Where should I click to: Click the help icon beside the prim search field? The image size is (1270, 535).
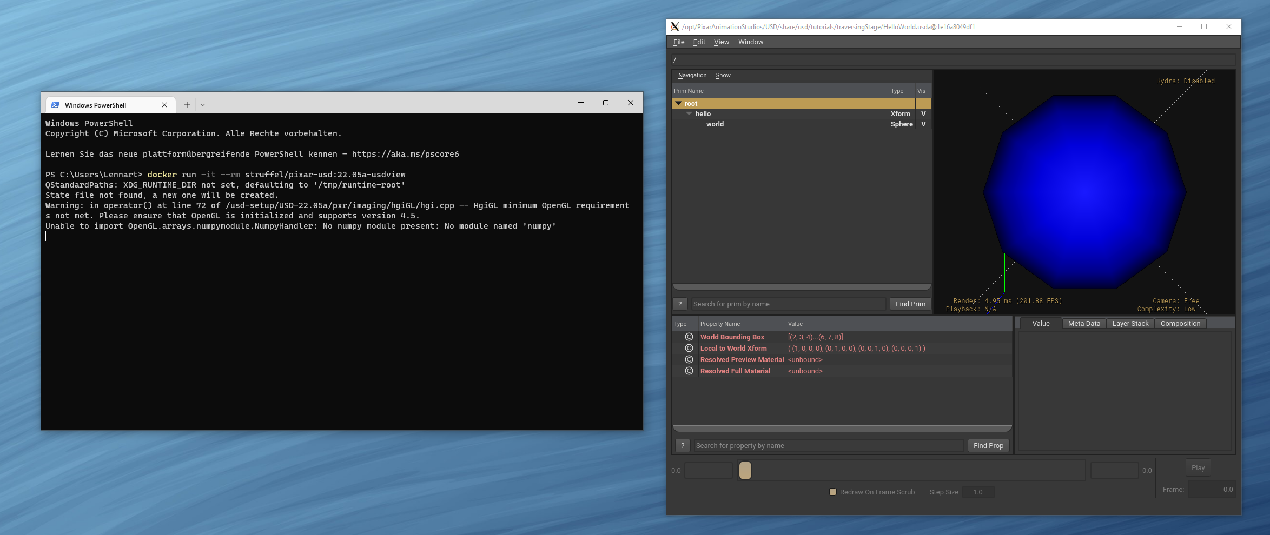click(680, 304)
